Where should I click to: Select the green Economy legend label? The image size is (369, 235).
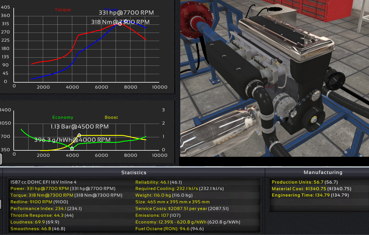(63, 117)
